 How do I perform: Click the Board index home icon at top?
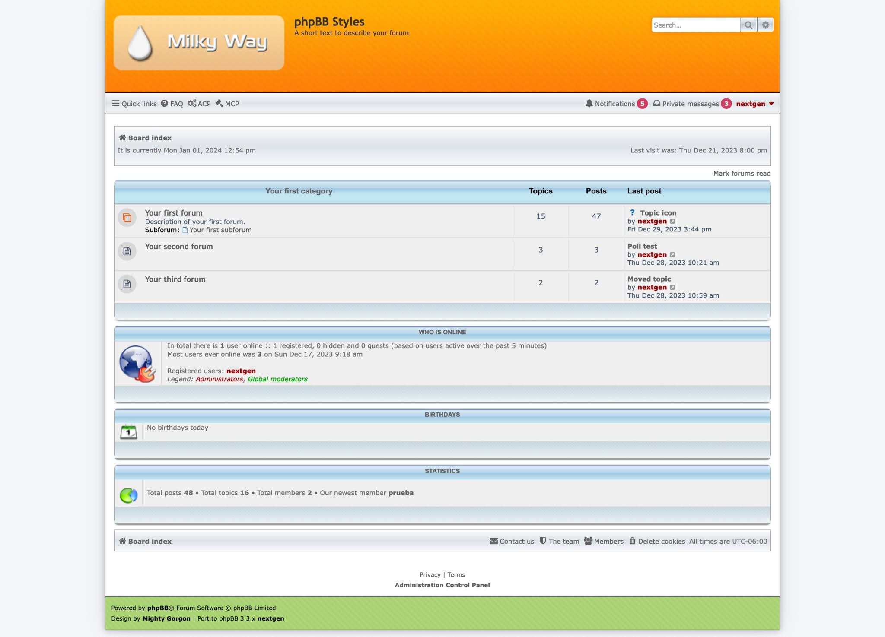coord(122,138)
